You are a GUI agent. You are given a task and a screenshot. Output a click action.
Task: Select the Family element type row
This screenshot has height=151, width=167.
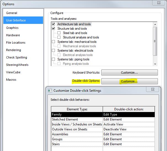77,114
